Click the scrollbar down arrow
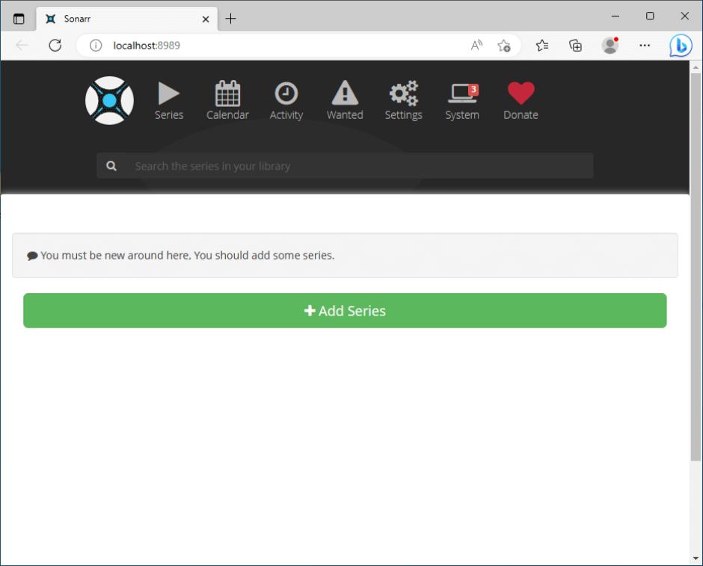The image size is (703, 566). pyautogui.click(x=696, y=559)
